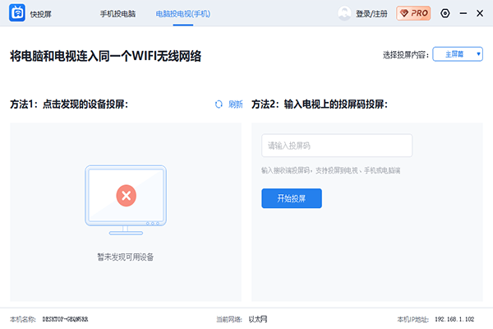The height and width of the screenshot is (329, 493).
Task: Click the 快投屏 app logo icon
Action: tap(16, 13)
